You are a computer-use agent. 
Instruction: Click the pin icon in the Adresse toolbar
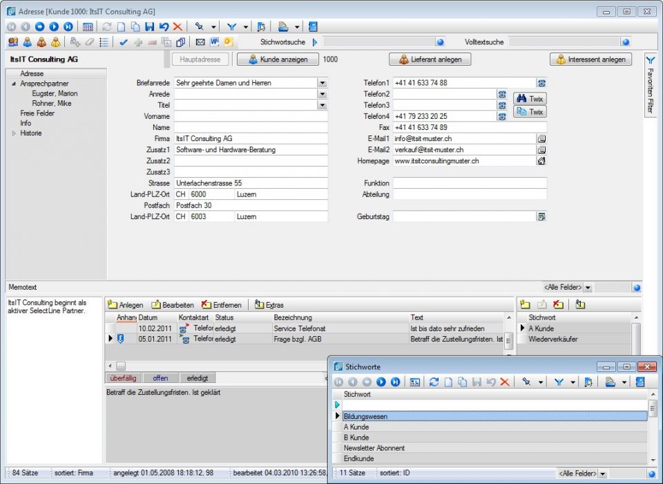pos(199,27)
